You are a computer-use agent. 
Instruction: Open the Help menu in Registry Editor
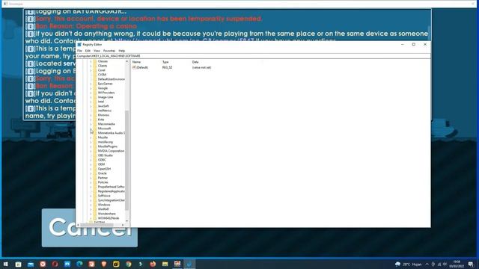tap(121, 51)
